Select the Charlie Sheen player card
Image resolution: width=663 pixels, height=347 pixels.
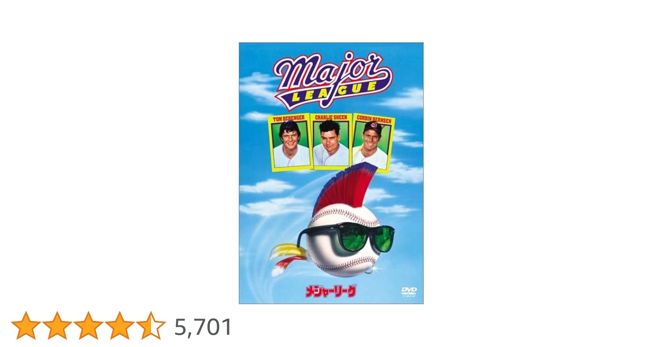click(331, 141)
